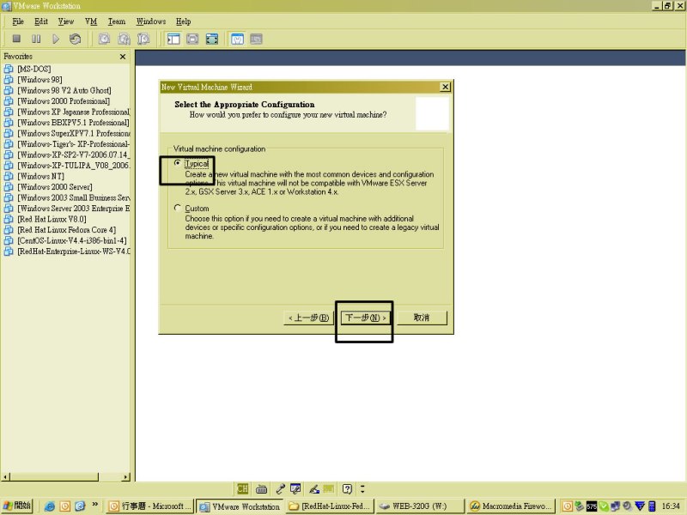Screen dimensions: 687x515
Task: Open the View menu
Action: 66,21
